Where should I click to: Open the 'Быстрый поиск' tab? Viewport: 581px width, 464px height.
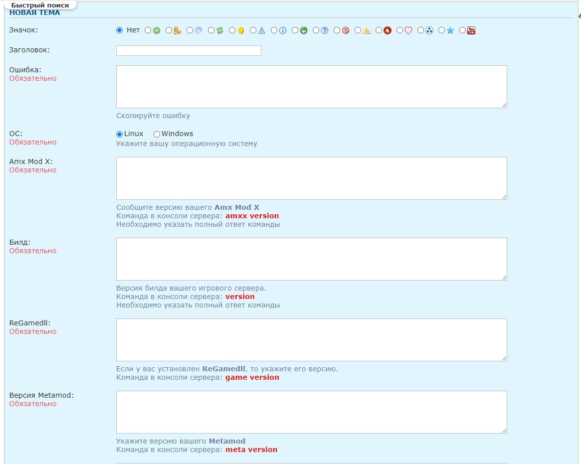click(x=40, y=5)
